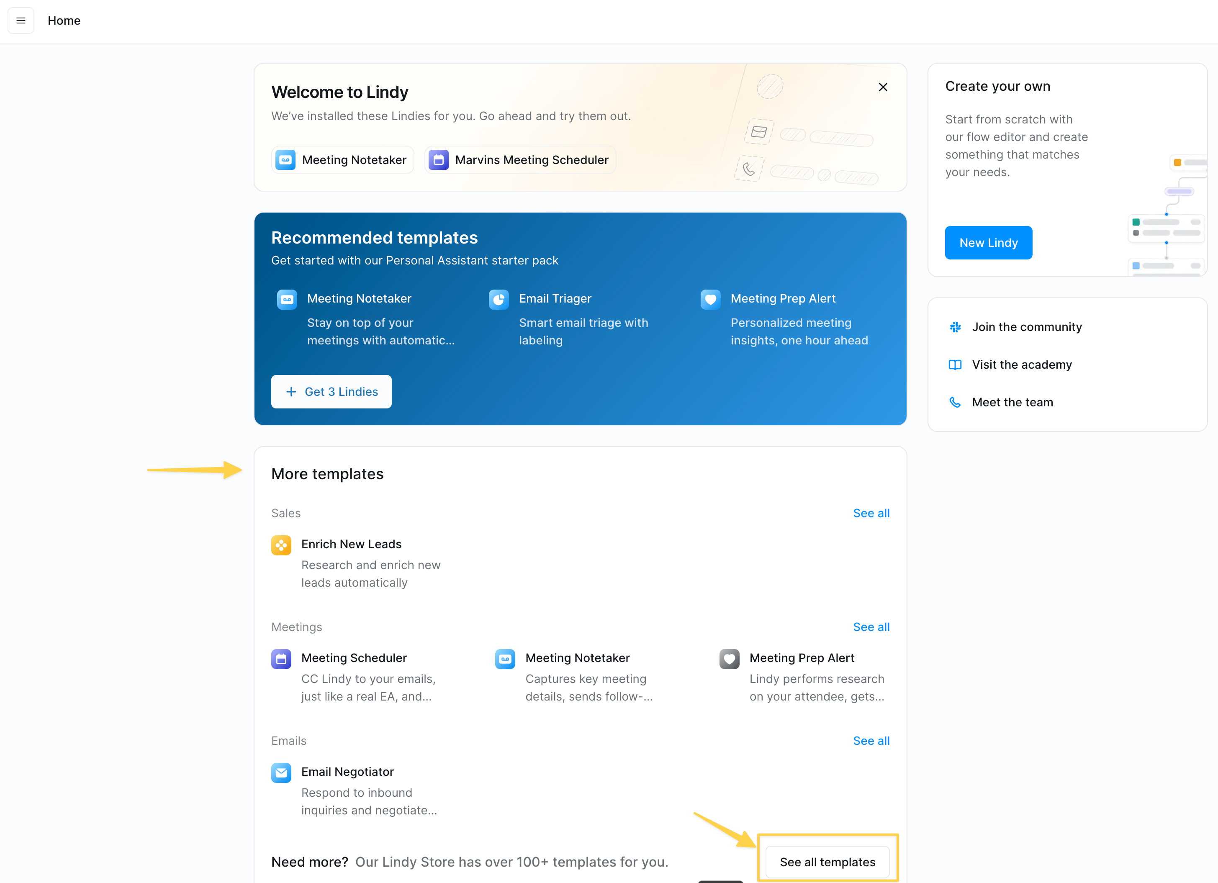The width and height of the screenshot is (1218, 883).
Task: Dismiss the Welcome to Lindy banner
Action: coord(883,87)
